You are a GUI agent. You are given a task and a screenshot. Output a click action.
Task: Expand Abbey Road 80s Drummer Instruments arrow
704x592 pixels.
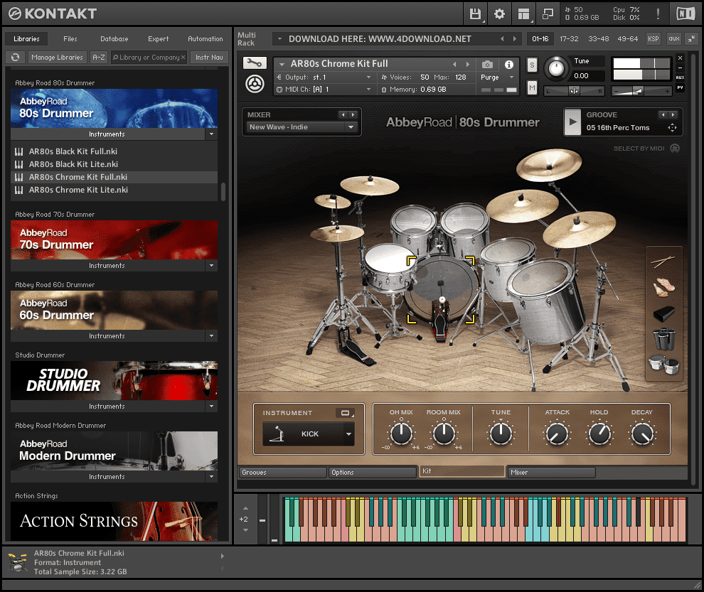(x=211, y=134)
